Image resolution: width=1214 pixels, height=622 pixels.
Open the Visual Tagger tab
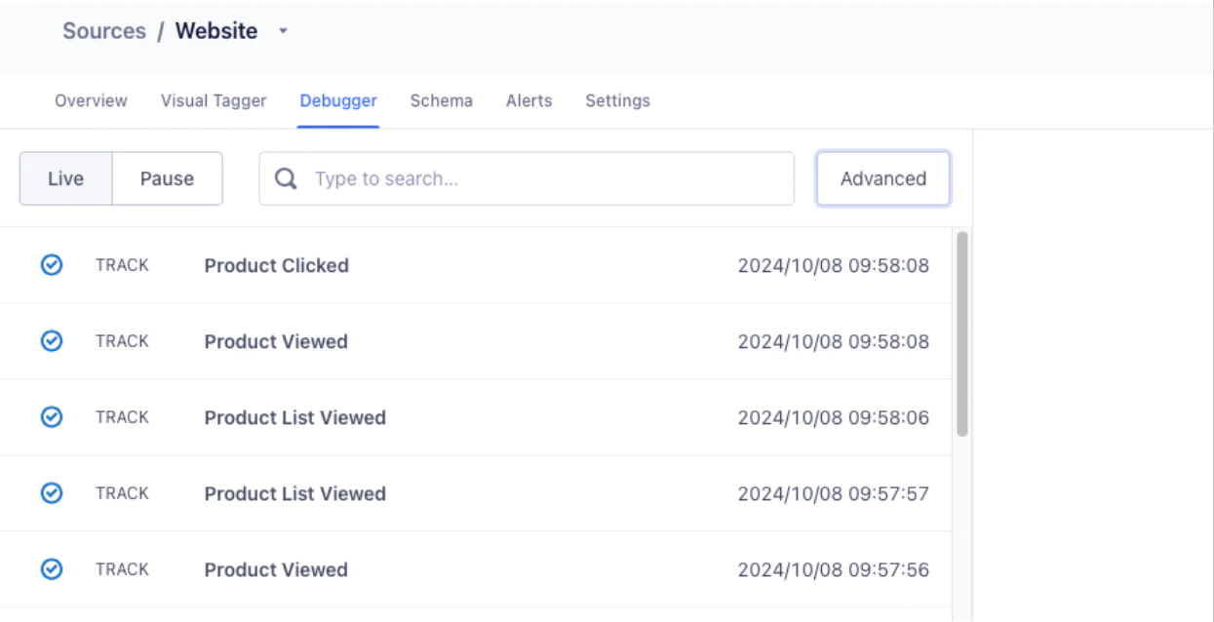tap(215, 100)
